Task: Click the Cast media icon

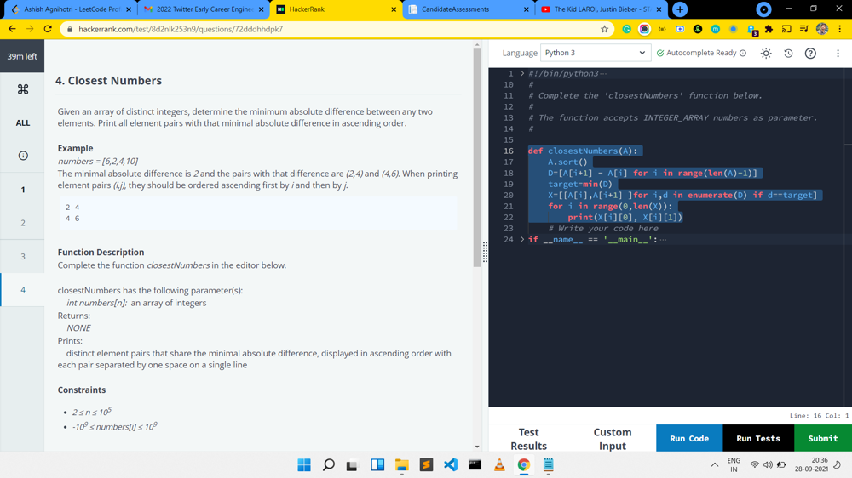Action: [x=786, y=29]
